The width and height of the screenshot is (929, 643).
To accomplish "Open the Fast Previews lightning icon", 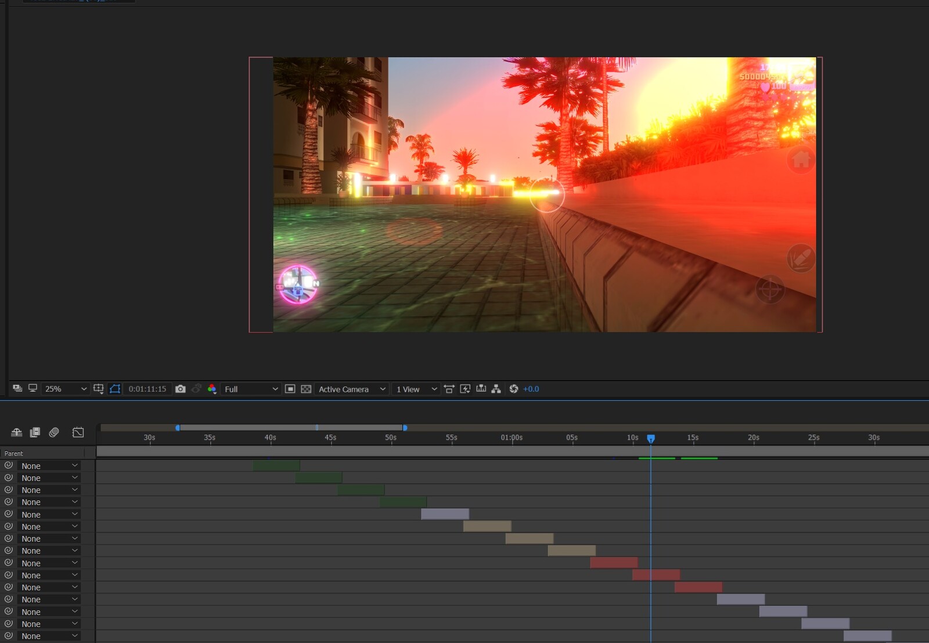I will (465, 389).
